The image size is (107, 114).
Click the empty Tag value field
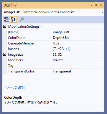tap(78, 66)
